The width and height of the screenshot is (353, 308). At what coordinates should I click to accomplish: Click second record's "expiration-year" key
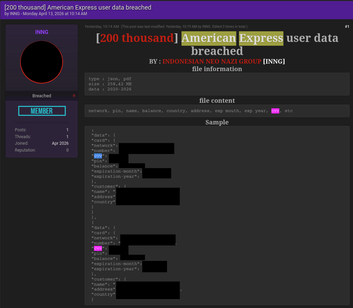pos(115,269)
